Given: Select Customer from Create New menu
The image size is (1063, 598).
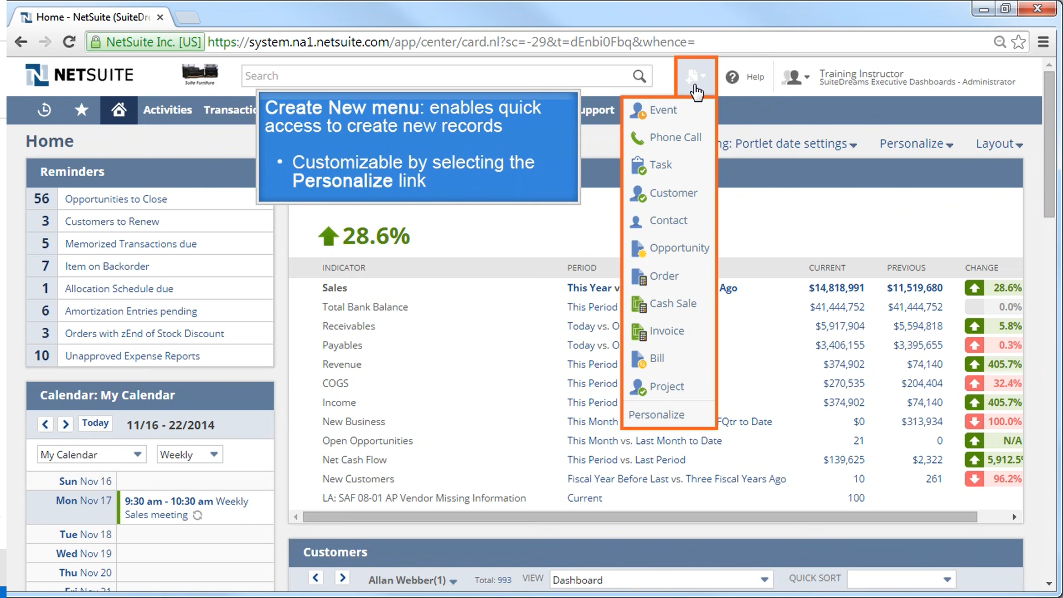Looking at the screenshot, I should point(669,193).
